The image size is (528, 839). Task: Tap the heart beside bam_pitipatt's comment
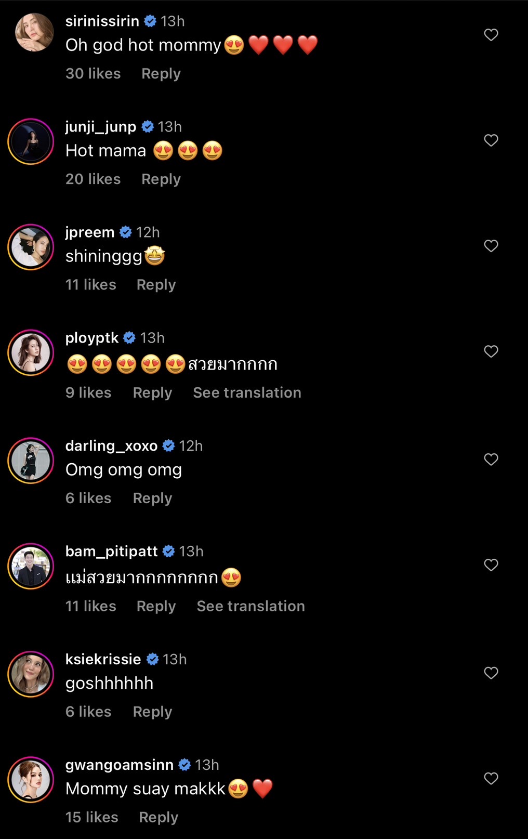click(x=491, y=565)
